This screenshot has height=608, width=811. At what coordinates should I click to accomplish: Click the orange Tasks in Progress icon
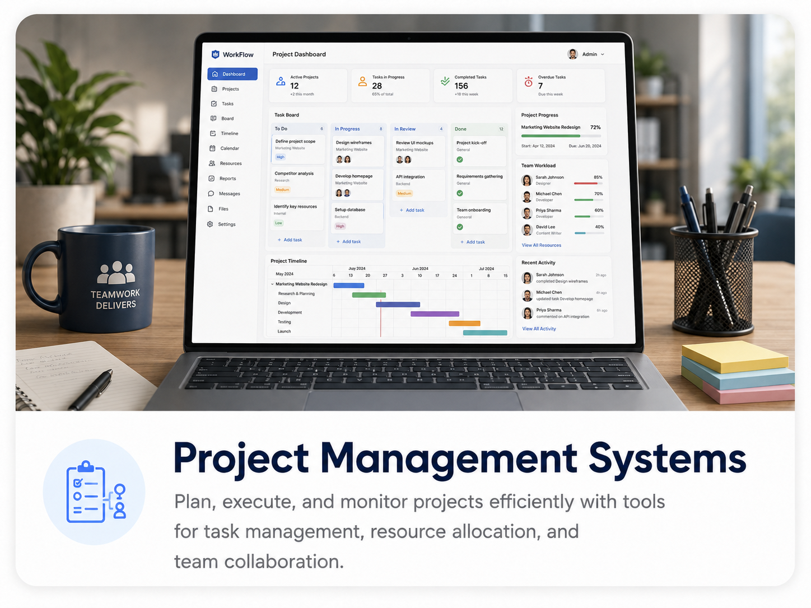[362, 82]
